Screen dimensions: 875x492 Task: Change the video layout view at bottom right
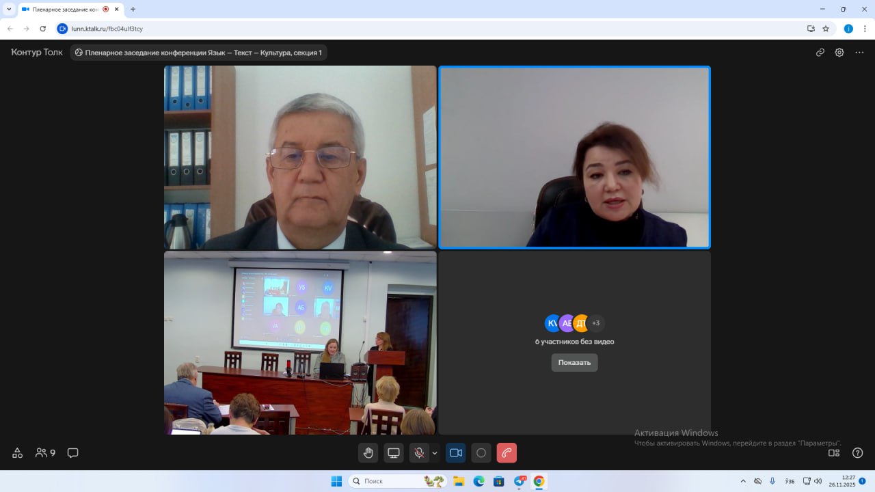pyautogui.click(x=834, y=453)
